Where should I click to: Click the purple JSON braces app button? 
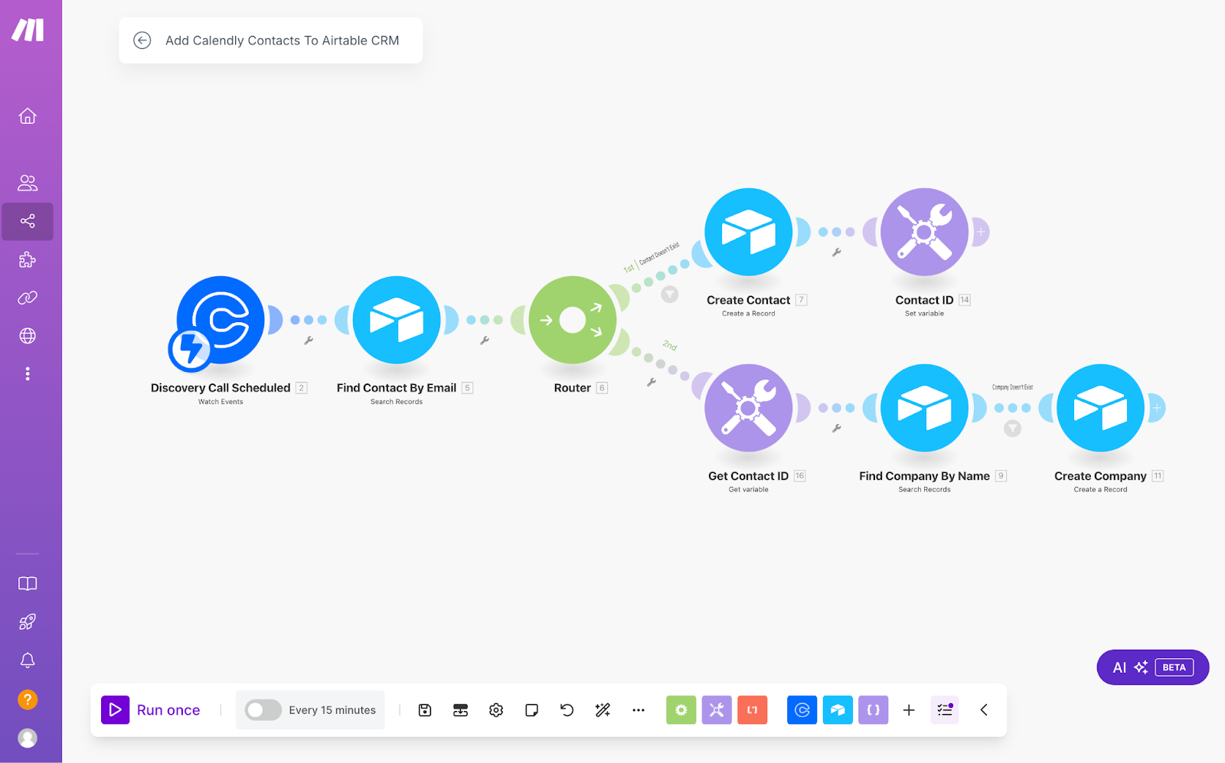(x=874, y=710)
